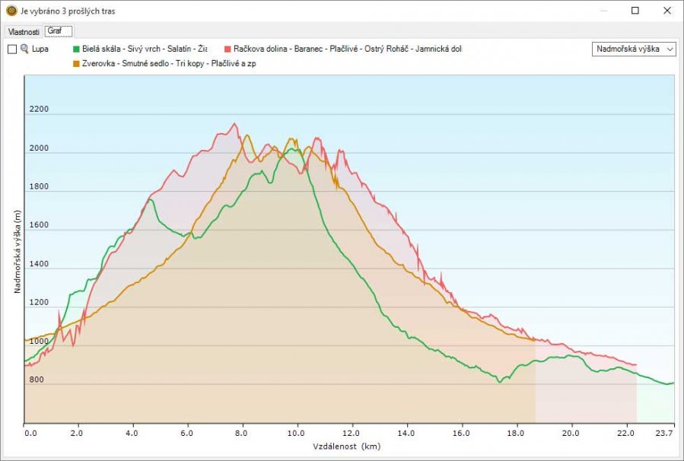Click the 2200 label on the altitude axis

tap(38, 110)
